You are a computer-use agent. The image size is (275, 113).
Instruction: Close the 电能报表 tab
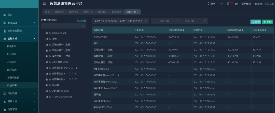point(138,12)
